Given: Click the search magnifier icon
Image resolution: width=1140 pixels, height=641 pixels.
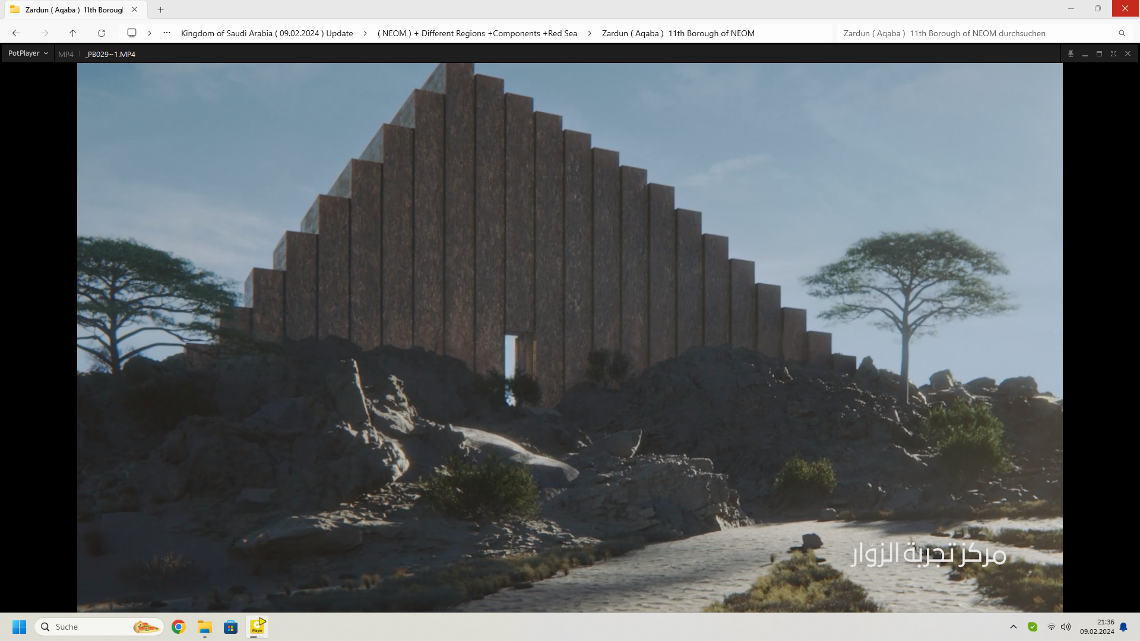Looking at the screenshot, I should click(x=1122, y=33).
